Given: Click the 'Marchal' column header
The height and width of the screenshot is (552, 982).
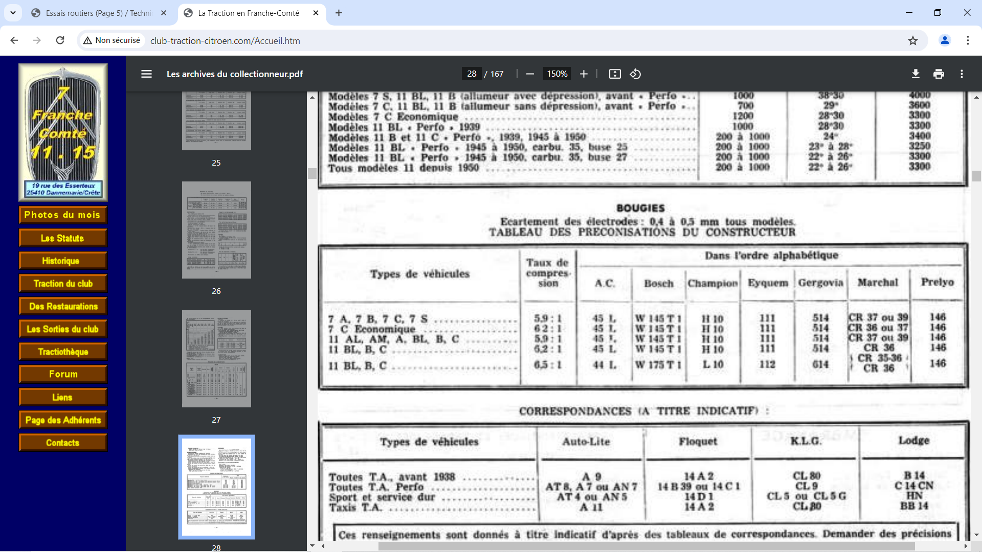Looking at the screenshot, I should coord(878,282).
